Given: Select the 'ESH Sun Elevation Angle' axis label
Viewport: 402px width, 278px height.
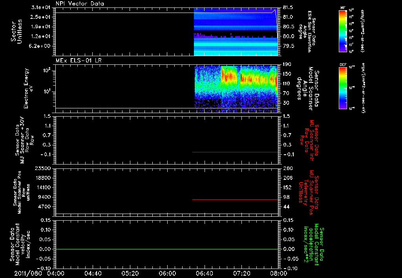Looking at the screenshot, I should click(307, 31).
